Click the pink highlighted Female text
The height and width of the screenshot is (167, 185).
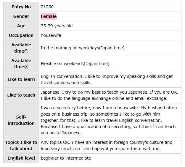pos(49,16)
